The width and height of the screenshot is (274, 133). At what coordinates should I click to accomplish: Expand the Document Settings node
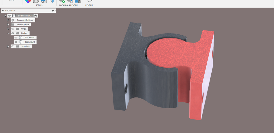coord(8,20)
